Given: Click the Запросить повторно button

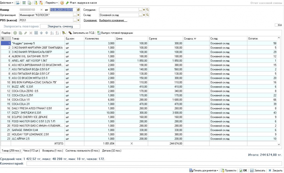Looking at the screenshot, I should click(x=21, y=26).
